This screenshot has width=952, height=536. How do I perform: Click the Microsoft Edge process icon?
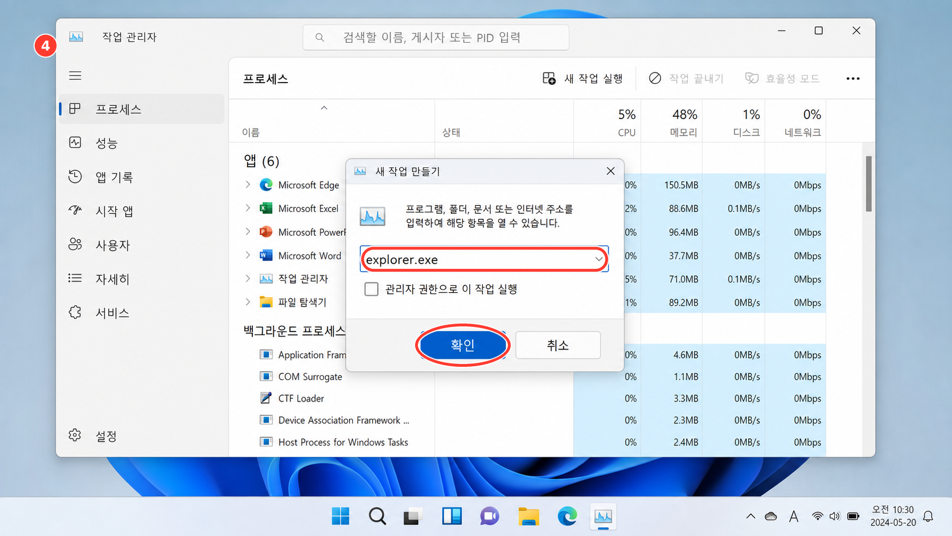point(266,185)
